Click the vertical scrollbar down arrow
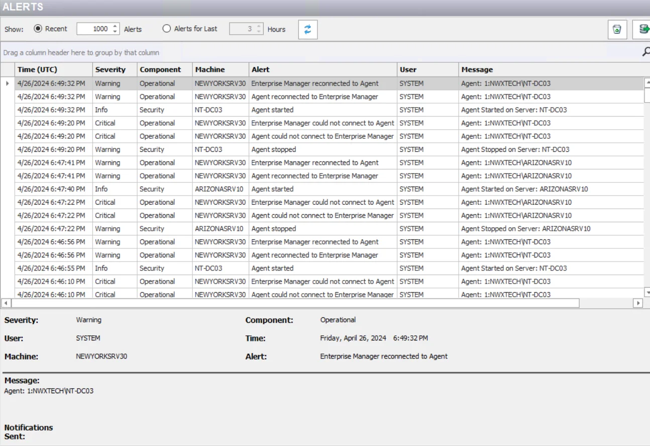Image resolution: width=650 pixels, height=446 pixels. [x=647, y=293]
